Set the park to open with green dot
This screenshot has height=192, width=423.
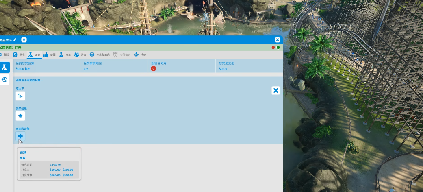[278, 48]
